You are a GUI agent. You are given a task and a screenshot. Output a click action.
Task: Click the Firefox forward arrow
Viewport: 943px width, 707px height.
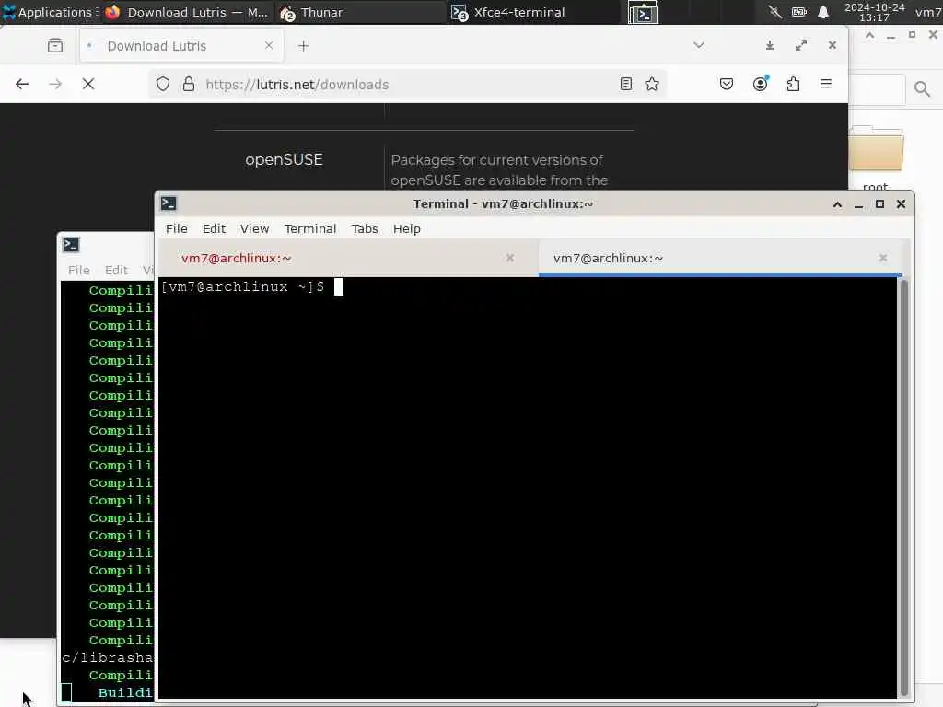click(55, 84)
